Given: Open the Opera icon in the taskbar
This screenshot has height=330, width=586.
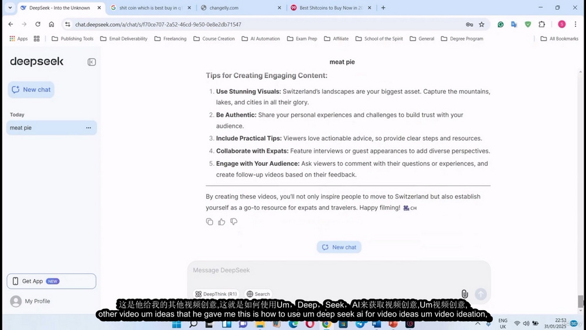Looking at the screenshot, I should click(310, 324).
